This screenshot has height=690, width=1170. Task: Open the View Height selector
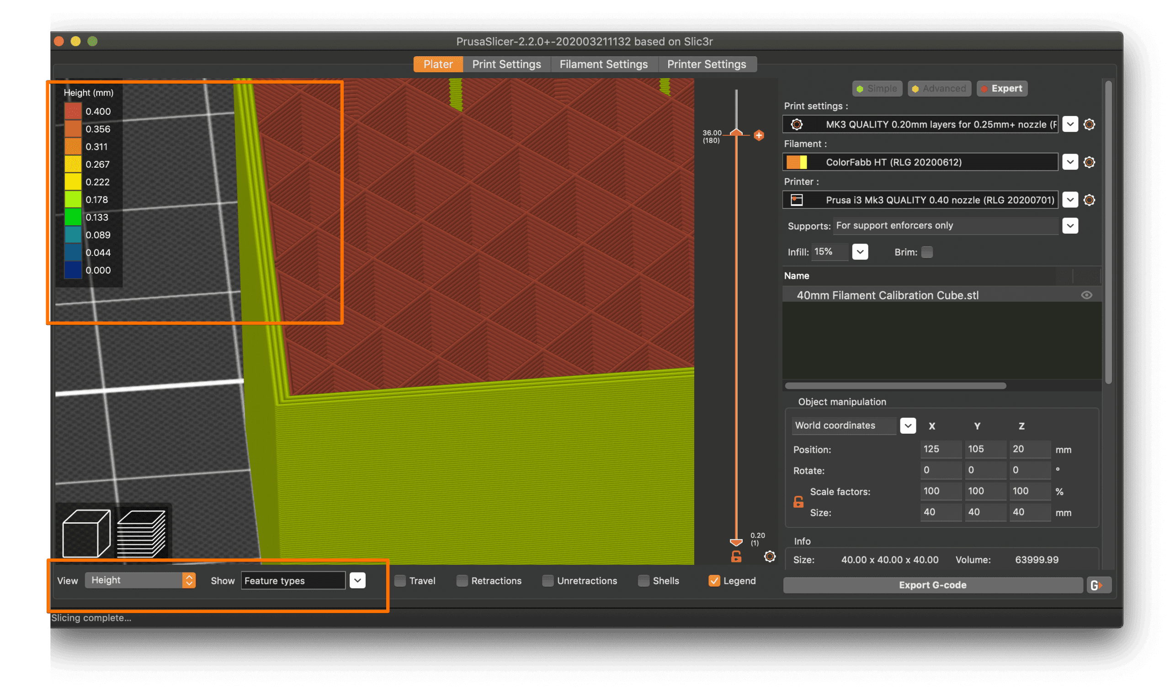140,580
